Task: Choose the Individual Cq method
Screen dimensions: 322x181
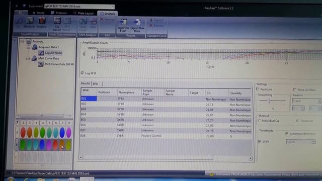Action: pos(260,121)
